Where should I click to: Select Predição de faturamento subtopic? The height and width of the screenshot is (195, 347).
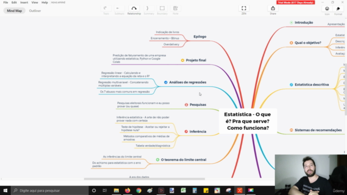pyautogui.click(x=139, y=59)
